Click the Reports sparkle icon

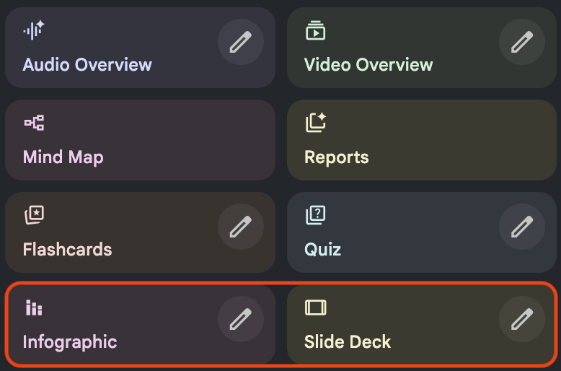point(316,123)
